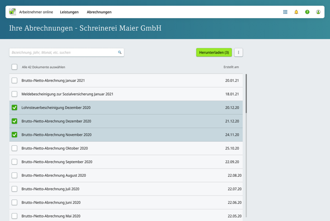This screenshot has width=330, height=221.
Task: Select Brutto-/Netto-Abrechnung September 2020 checkbox
Action: point(15,162)
